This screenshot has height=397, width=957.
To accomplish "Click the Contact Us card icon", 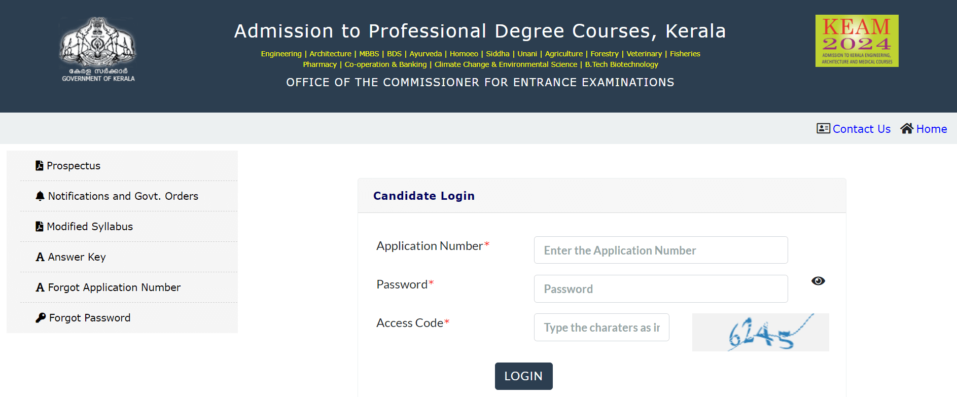I will click(823, 128).
